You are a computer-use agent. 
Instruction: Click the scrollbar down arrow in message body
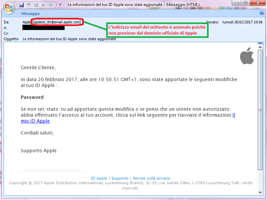[x=260, y=192]
